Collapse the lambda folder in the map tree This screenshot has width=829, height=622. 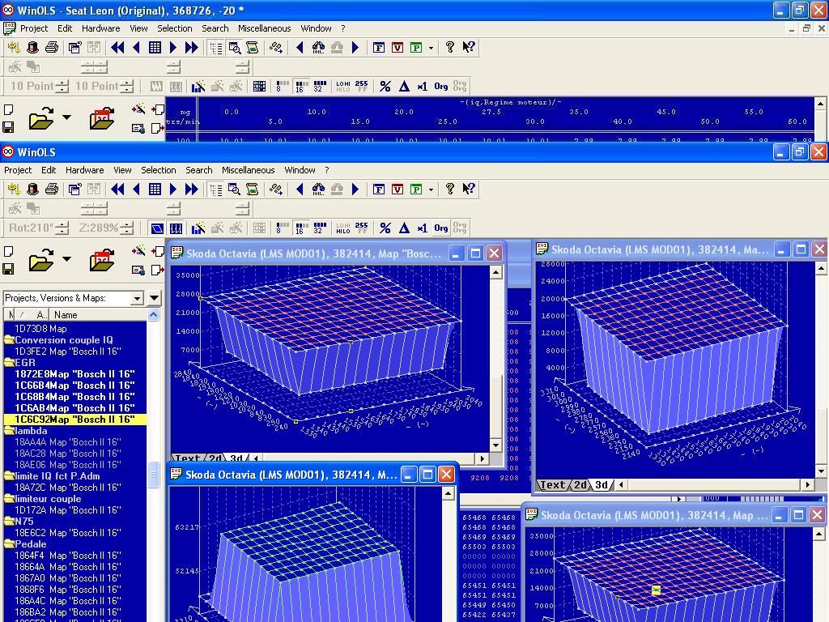[x=9, y=431]
